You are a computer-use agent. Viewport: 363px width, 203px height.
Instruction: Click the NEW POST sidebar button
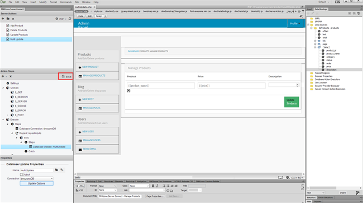pyautogui.click(x=97, y=99)
